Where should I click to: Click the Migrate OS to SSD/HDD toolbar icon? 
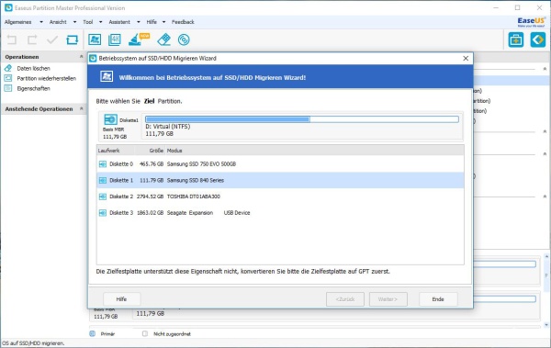[x=95, y=39]
